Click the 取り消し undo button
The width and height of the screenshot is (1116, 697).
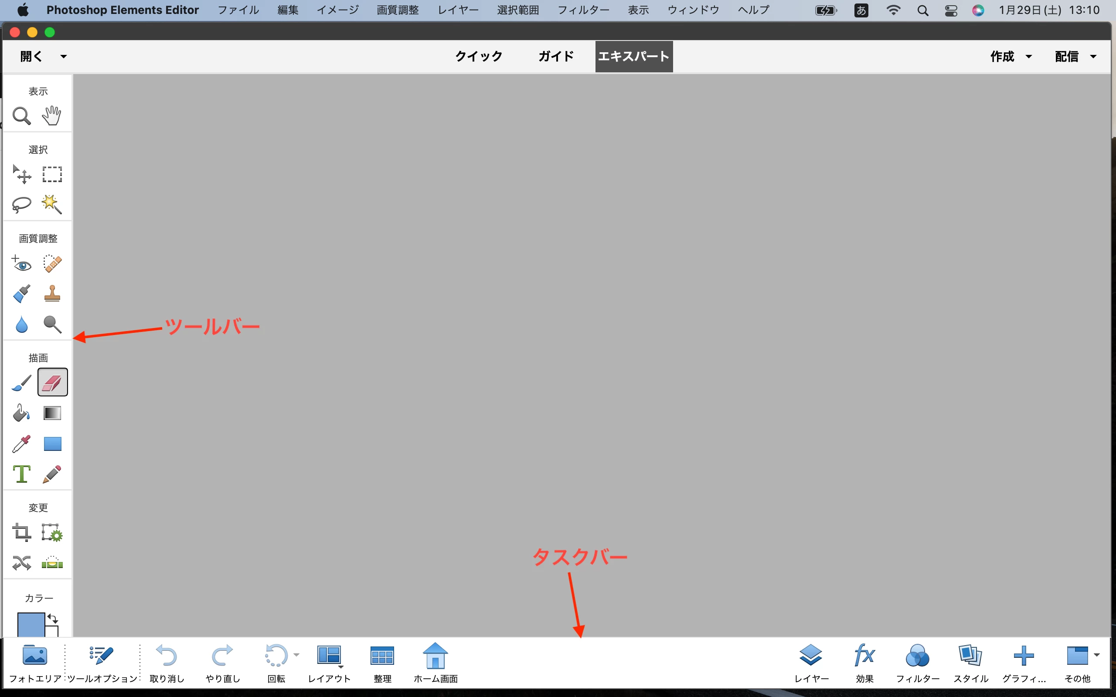[x=167, y=663]
